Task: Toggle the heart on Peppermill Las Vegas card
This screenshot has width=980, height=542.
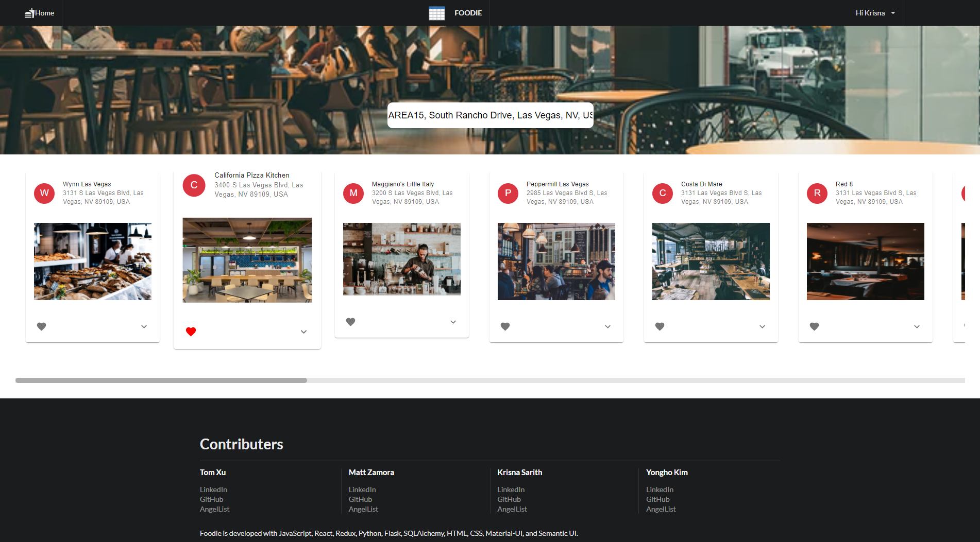Action: pyautogui.click(x=505, y=326)
